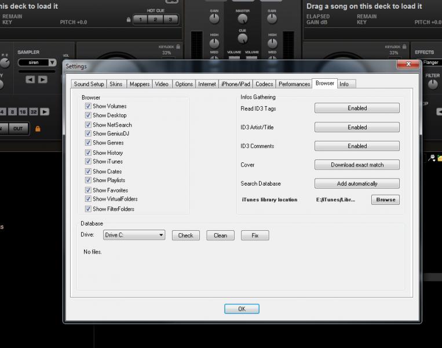Click the sampler next arrow button
Viewport: 442px width, 348px height.
pyautogui.click(x=42, y=79)
